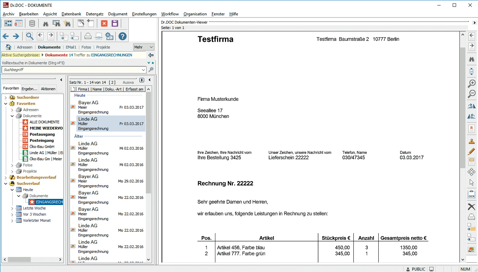Screen dimensions: 478x272
Task: Expand the Suchordner tree node
Action: (5, 98)
